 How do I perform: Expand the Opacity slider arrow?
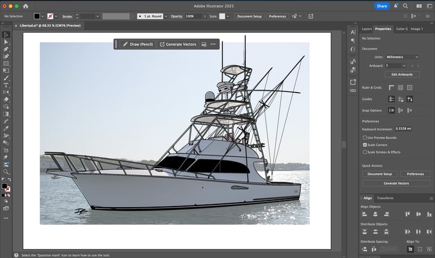point(205,16)
